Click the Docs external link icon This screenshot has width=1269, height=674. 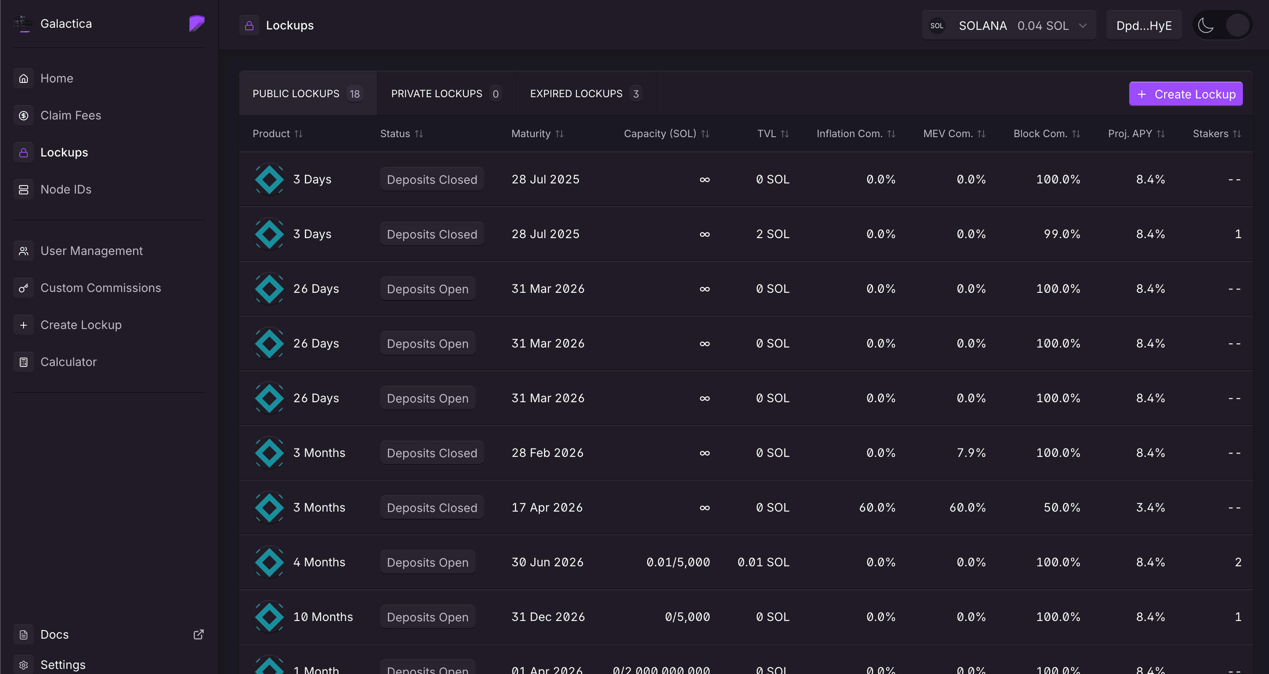pos(198,634)
